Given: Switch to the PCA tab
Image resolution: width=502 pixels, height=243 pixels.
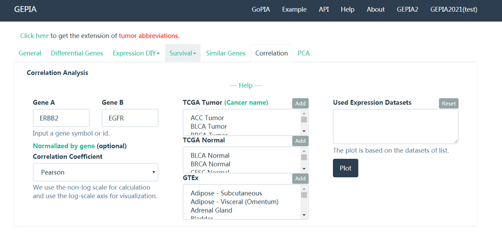Looking at the screenshot, I should pos(304,53).
